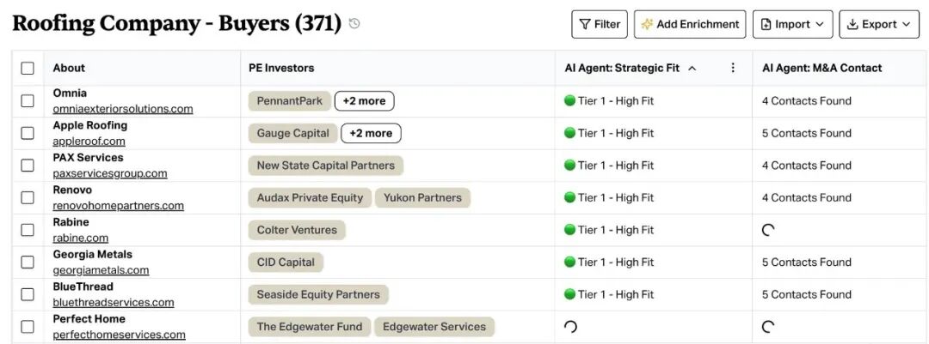Click the loading spinner in Perfect Home's Strategic Fit cell
929x344 pixels.
570,327
